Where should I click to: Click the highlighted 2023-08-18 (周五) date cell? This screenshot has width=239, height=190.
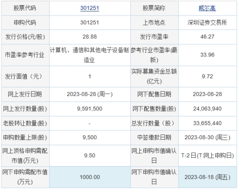(x=208, y=177)
